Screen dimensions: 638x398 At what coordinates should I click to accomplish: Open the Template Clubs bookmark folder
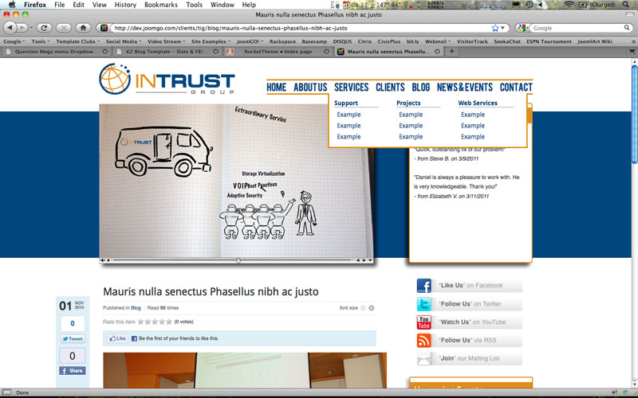coord(77,41)
